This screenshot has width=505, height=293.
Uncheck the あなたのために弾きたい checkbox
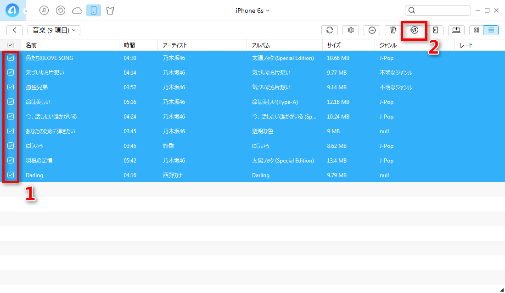(x=11, y=131)
